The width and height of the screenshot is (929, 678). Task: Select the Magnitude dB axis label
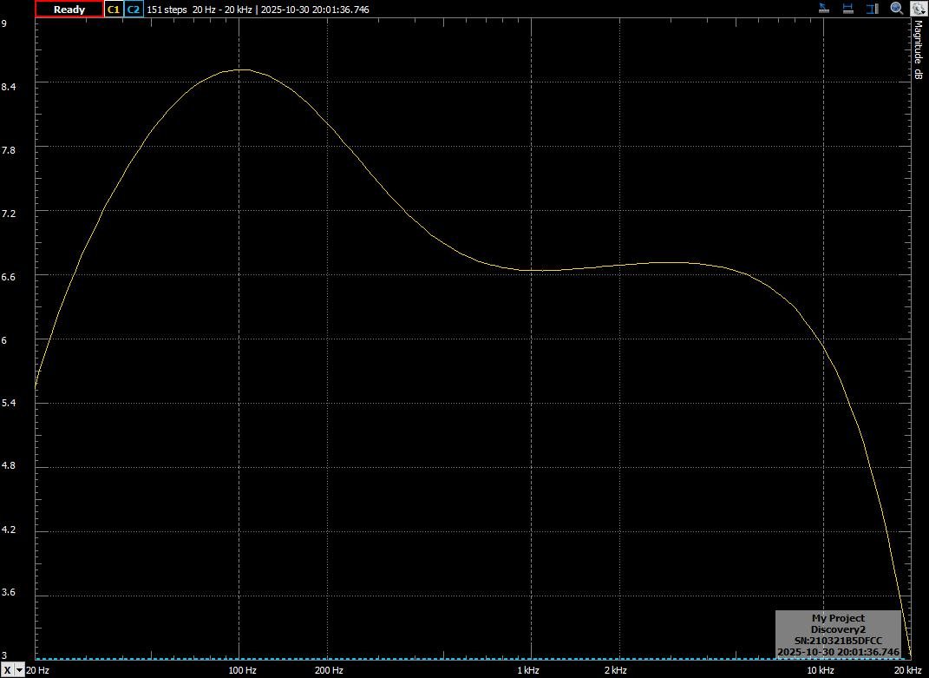(x=918, y=50)
